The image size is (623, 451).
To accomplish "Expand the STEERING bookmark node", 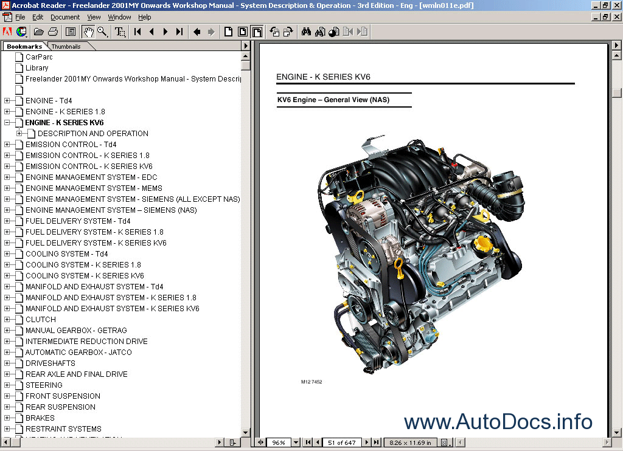I will tap(7, 385).
